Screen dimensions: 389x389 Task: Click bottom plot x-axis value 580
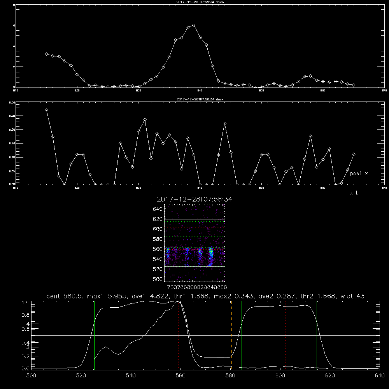(x=230, y=376)
